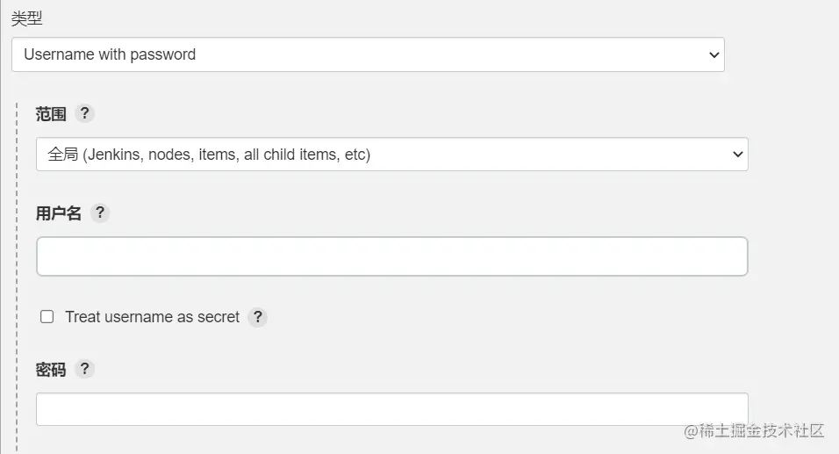Click the dashed vertical section border

click(17, 278)
